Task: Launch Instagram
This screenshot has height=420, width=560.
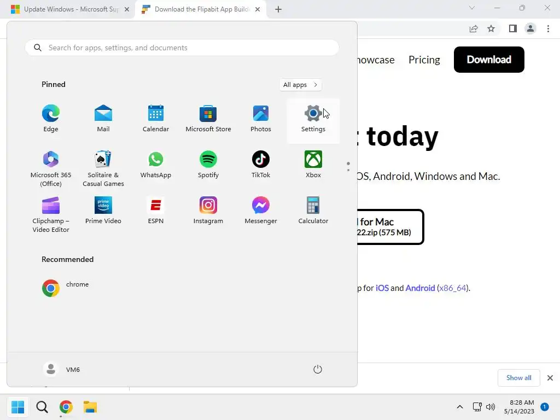Action: tap(208, 211)
